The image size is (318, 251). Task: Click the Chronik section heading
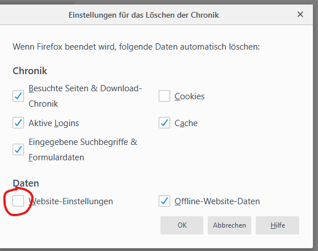[30, 71]
